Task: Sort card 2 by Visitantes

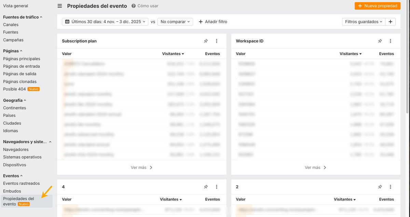Action: (345, 199)
